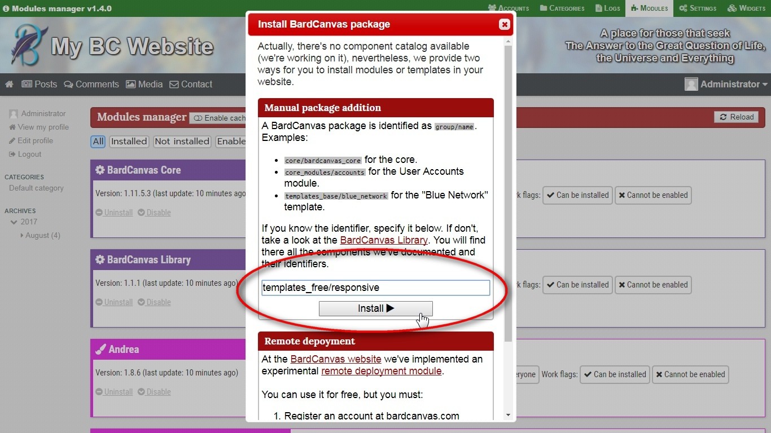Open the BardCanvas website link
The height and width of the screenshot is (433, 771).
click(x=336, y=359)
